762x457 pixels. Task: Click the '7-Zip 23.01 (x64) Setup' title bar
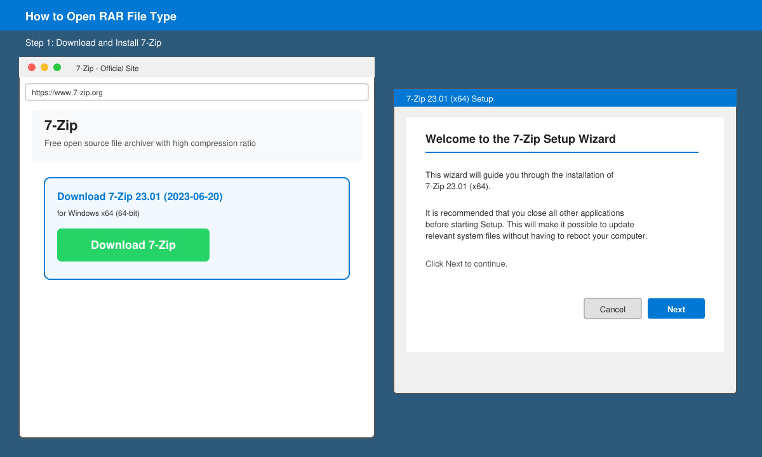[565, 98]
